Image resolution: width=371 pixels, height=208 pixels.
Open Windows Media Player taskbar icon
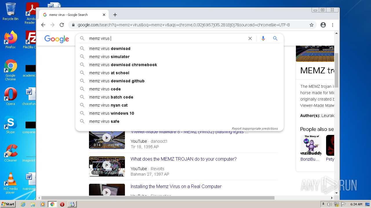43,204
